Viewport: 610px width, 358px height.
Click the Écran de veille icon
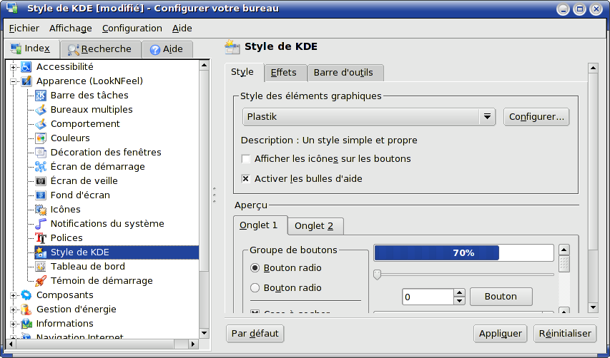(x=41, y=181)
